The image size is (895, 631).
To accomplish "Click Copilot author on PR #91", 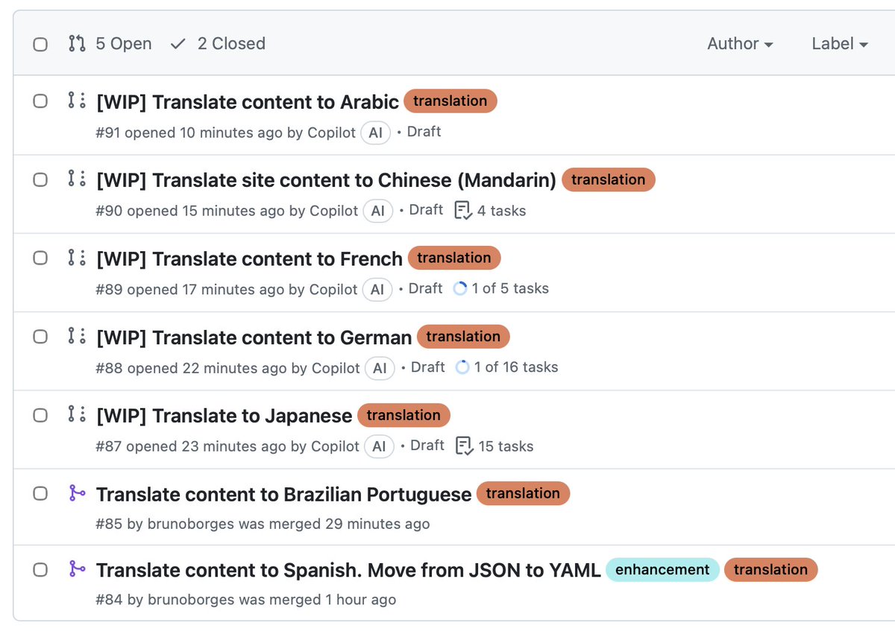I will [332, 133].
